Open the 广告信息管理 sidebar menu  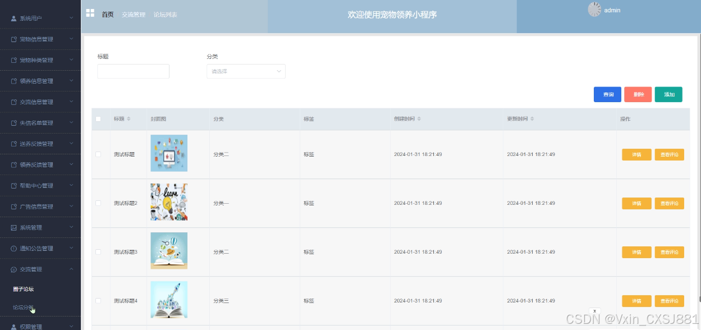click(40, 207)
